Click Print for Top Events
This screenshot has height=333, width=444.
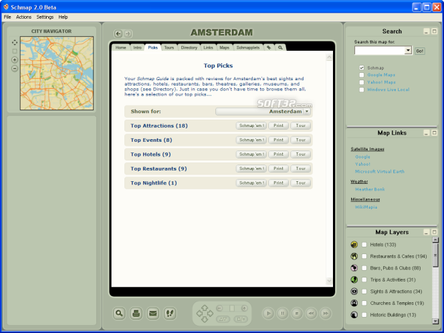coord(278,140)
